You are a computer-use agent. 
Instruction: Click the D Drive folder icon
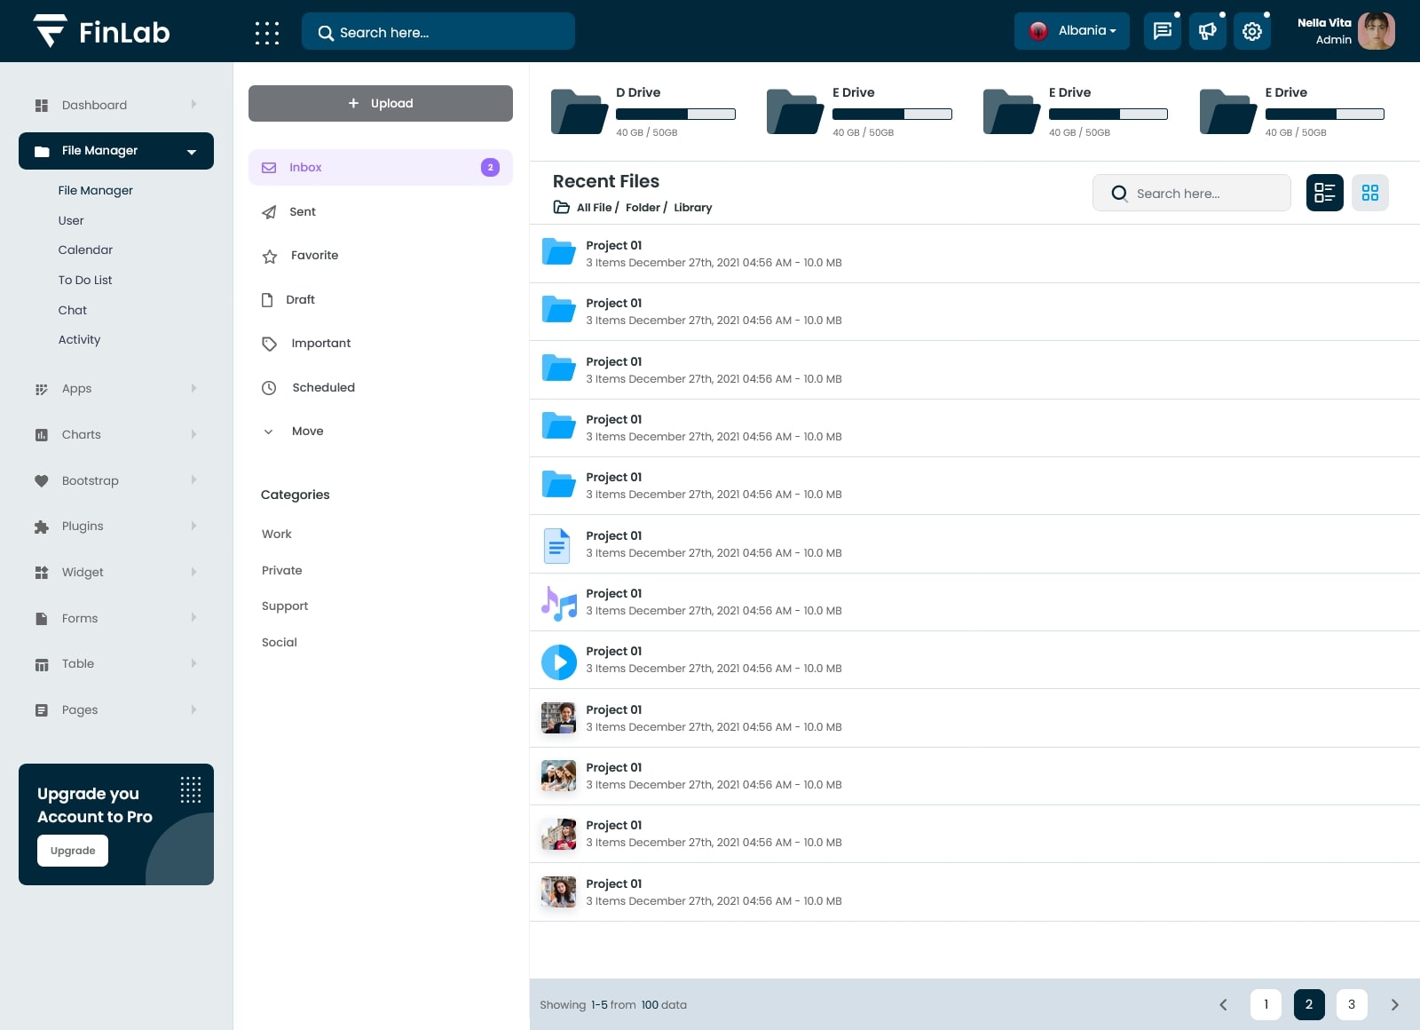[579, 112]
